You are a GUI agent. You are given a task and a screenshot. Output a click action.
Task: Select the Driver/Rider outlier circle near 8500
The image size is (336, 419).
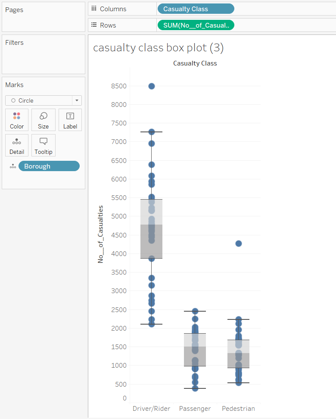tap(152, 86)
